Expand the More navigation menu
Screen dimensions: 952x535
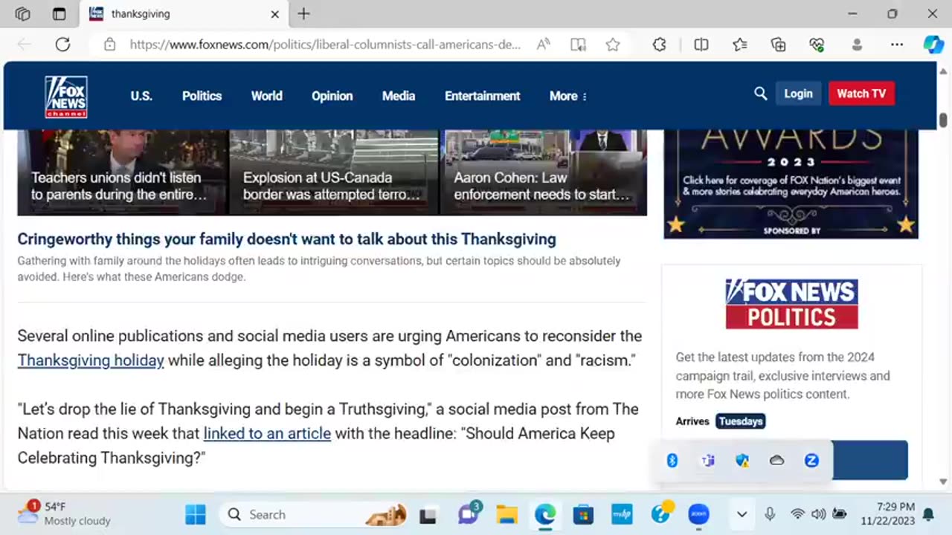[x=567, y=96]
